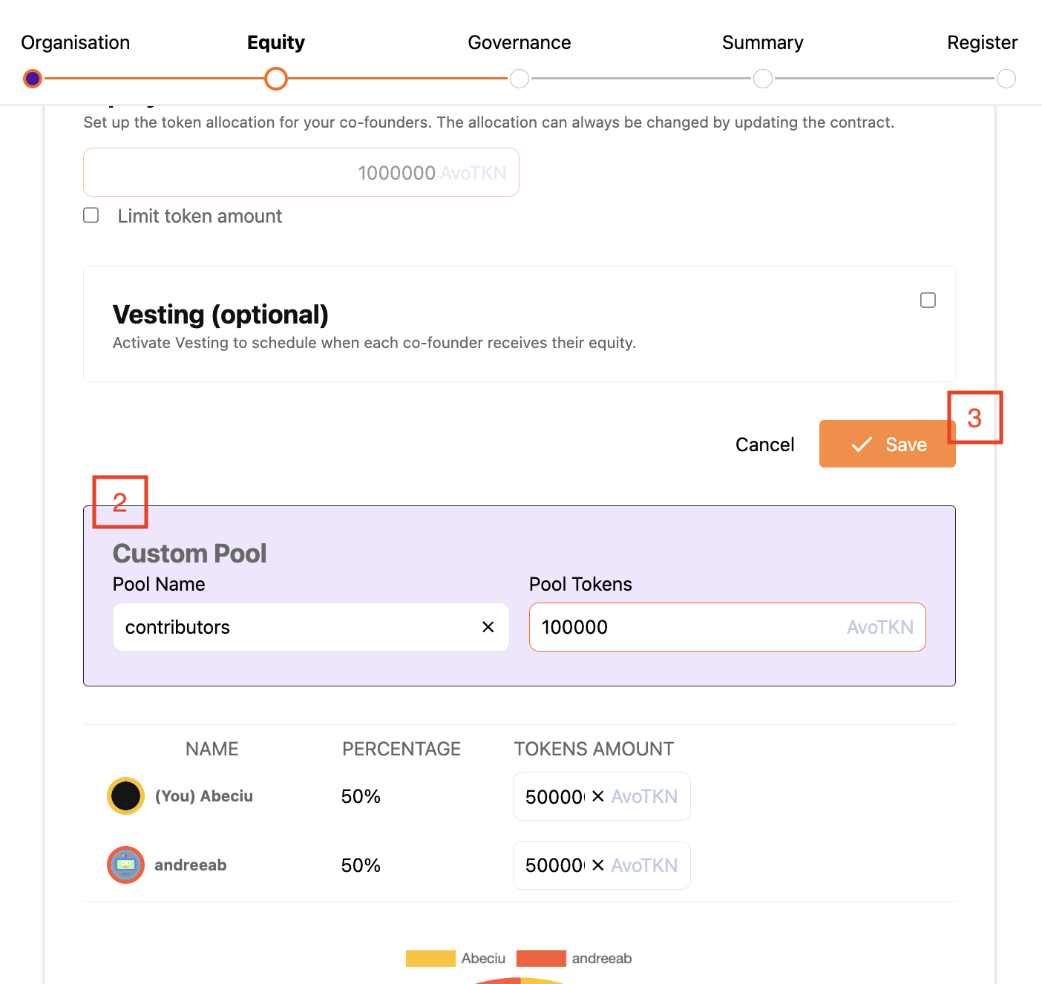Open the Register step label

[983, 42]
